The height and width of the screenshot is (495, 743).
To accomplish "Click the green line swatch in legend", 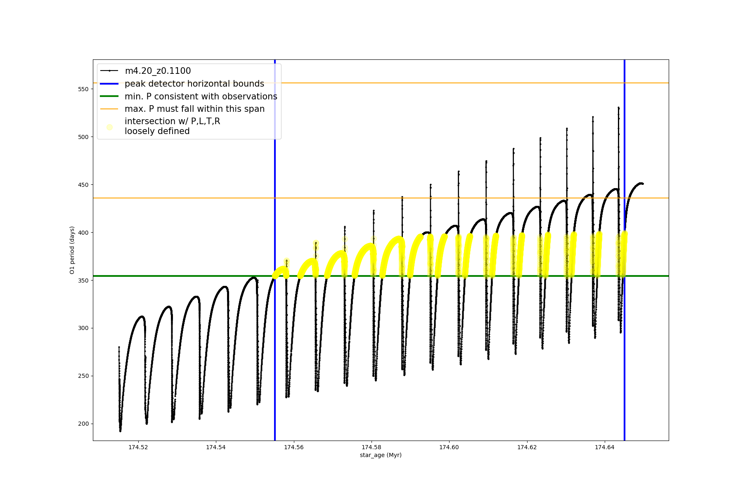I will 109,97.
